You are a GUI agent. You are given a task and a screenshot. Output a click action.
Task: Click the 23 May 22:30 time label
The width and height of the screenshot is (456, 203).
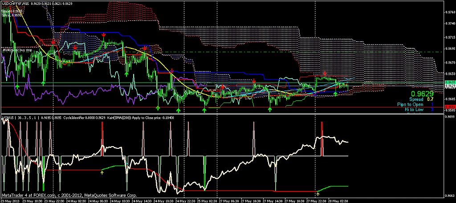point(53,201)
